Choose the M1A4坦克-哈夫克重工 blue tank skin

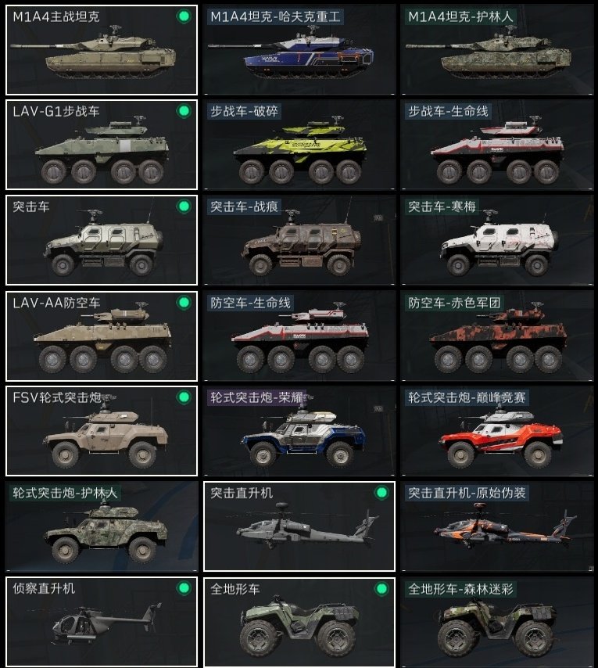pos(299,50)
